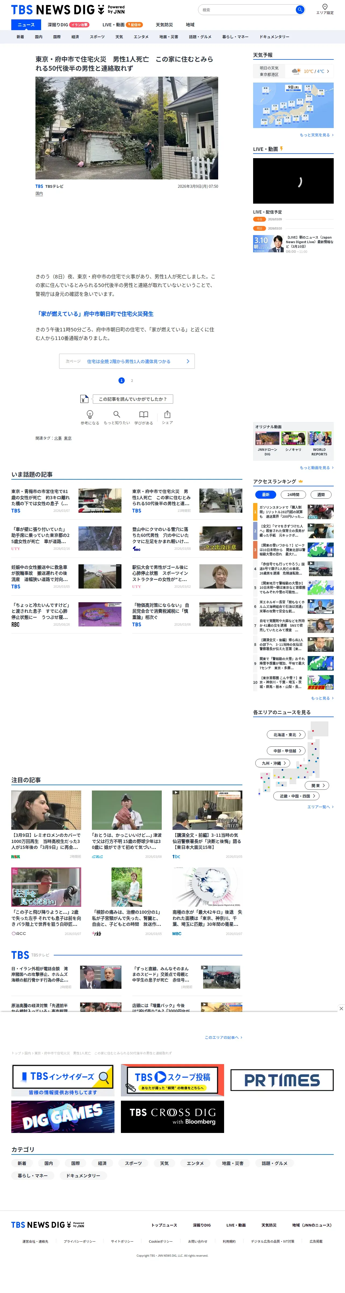Go to article page 2
This screenshot has width=345, height=1293.
[132, 380]
